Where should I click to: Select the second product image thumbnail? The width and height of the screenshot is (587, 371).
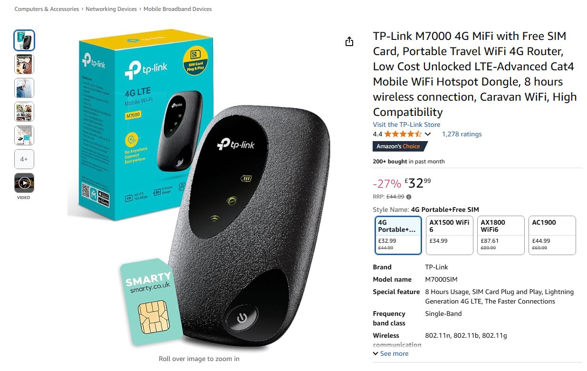pyautogui.click(x=24, y=64)
